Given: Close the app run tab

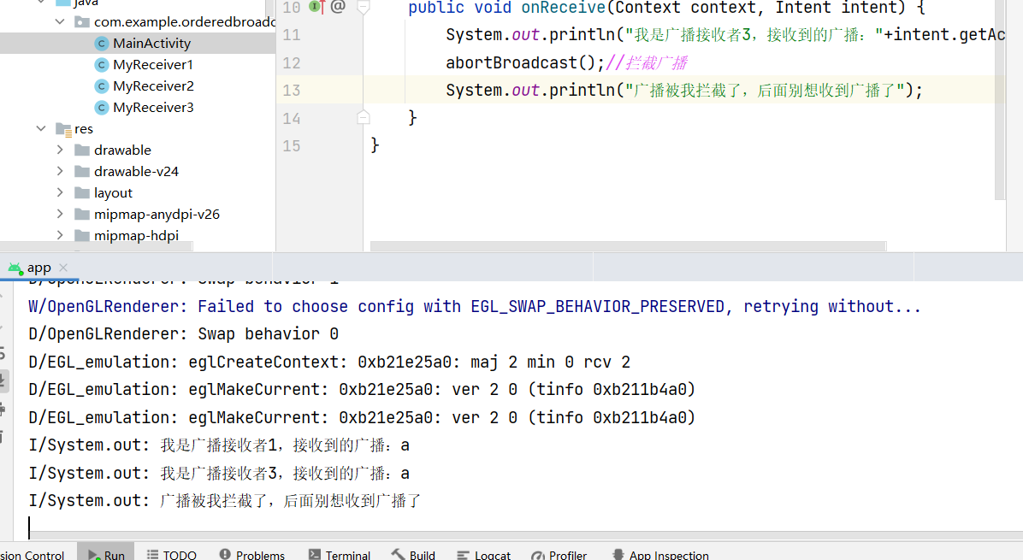Looking at the screenshot, I should tap(63, 268).
